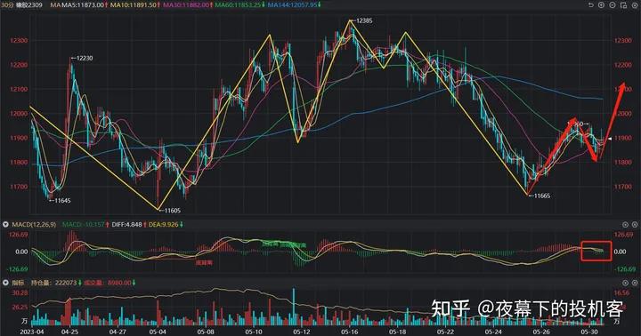Click the 橡胶2309 contract name
This screenshot has height=336, width=641.
click(x=28, y=5)
